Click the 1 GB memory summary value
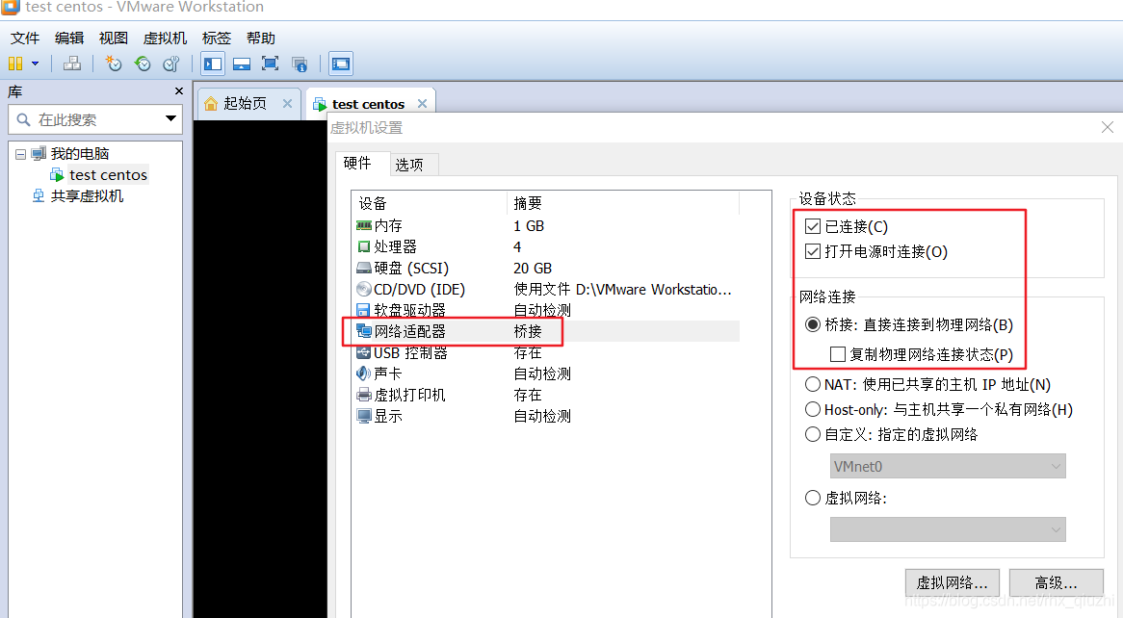The image size is (1123, 618). click(x=529, y=225)
